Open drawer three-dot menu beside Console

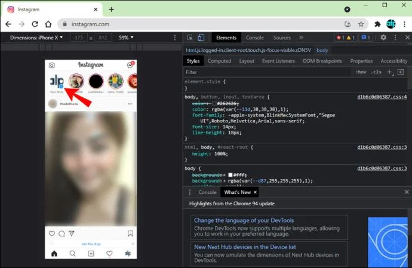[x=190, y=192]
